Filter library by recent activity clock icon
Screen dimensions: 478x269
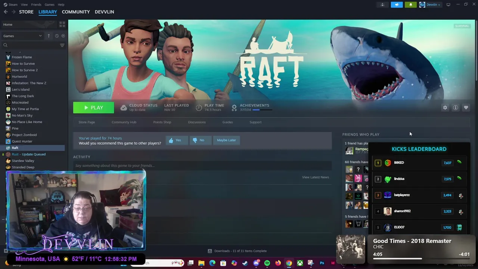point(57,36)
